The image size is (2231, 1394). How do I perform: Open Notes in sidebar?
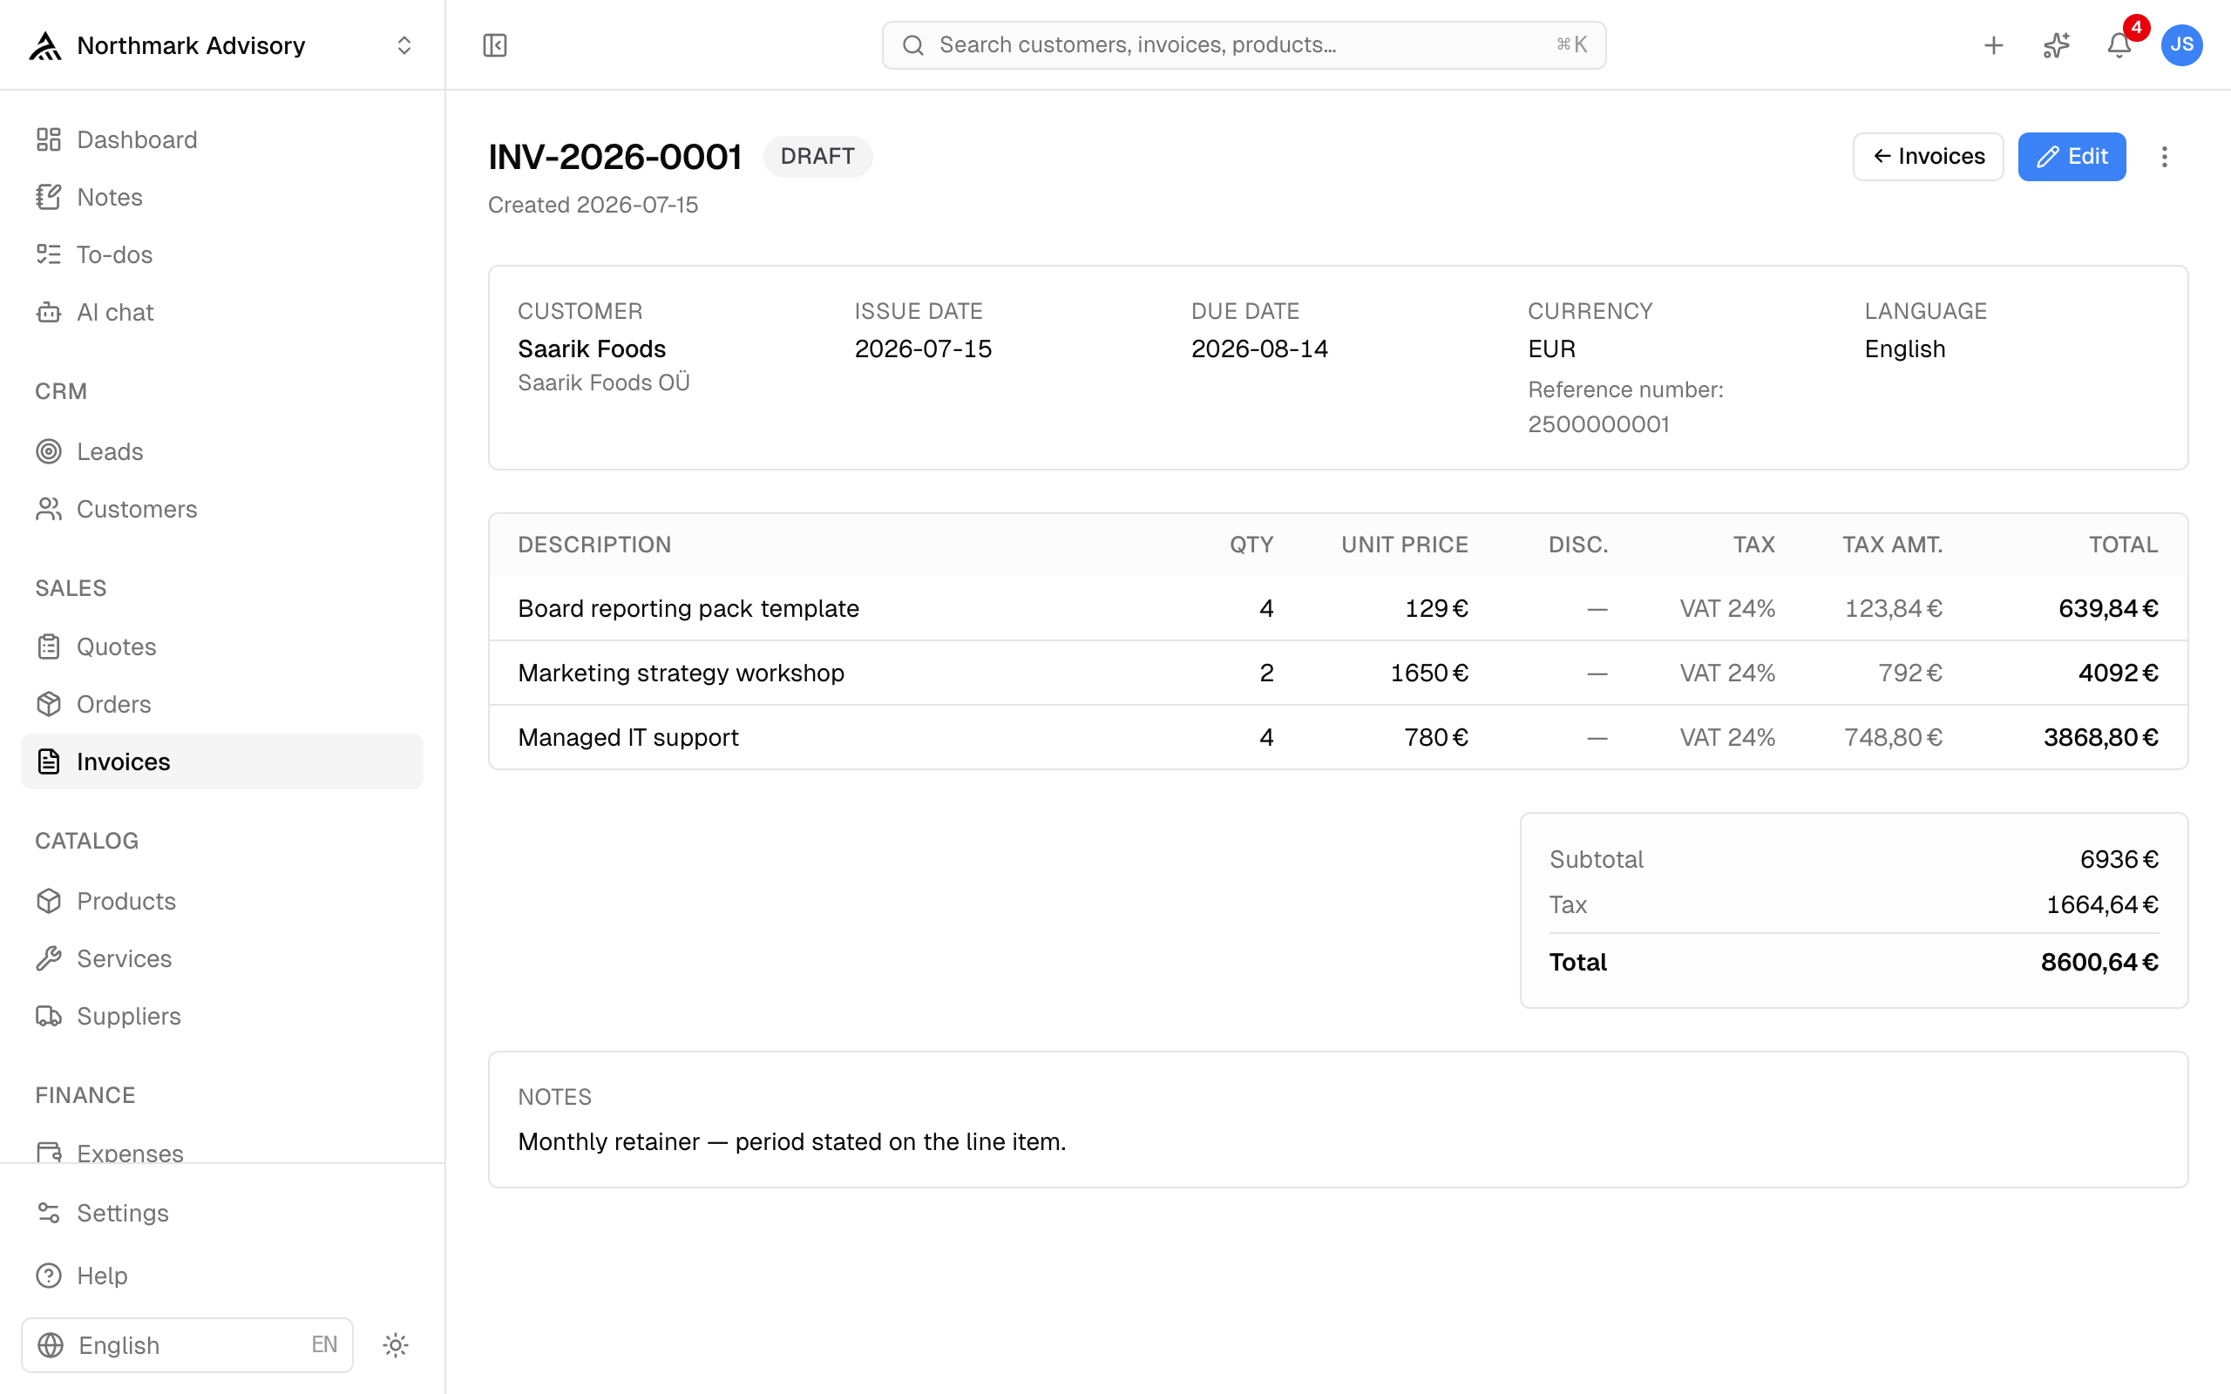click(222, 197)
